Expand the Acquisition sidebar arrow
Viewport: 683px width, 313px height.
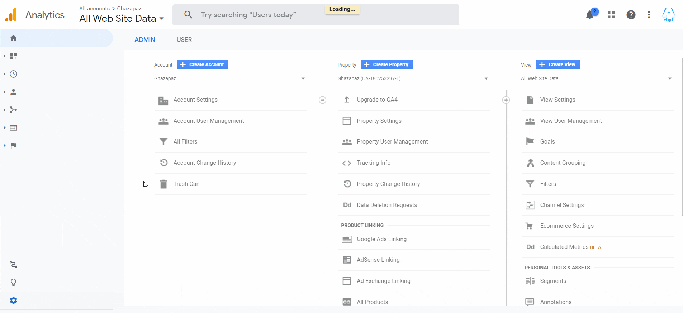coord(4,110)
